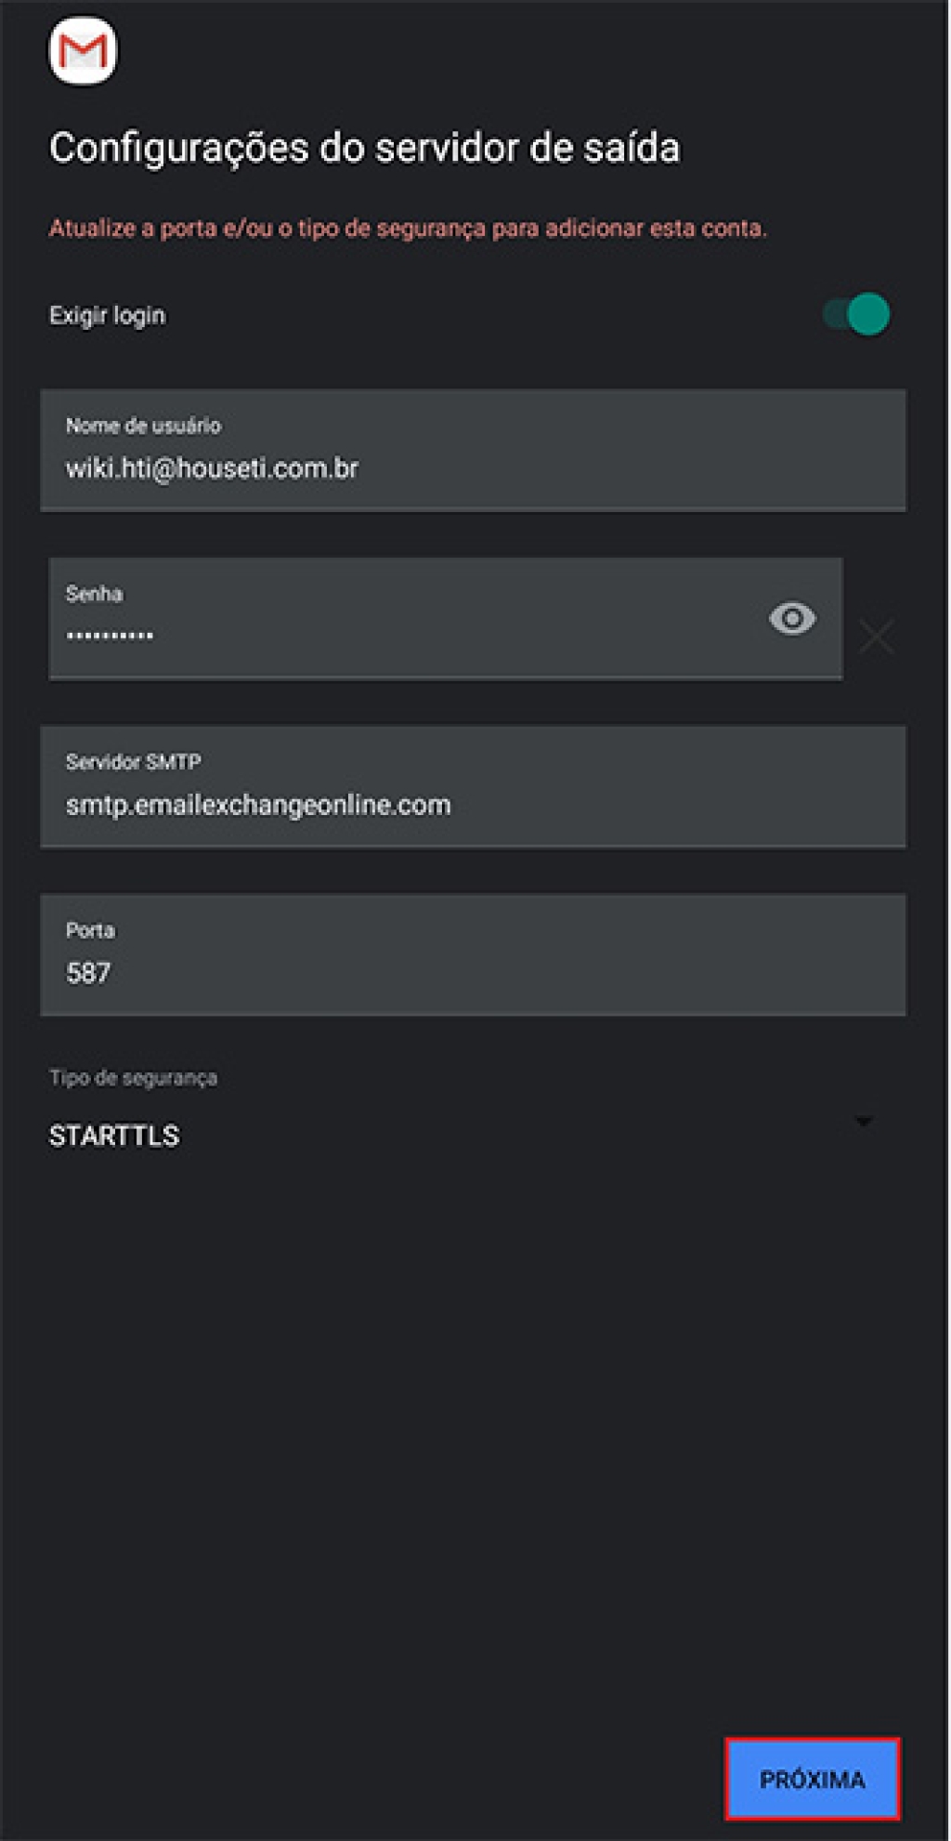Image resolution: width=951 pixels, height=1841 pixels.
Task: Continue with the PRÓXIMA button
Action: pos(813,1779)
